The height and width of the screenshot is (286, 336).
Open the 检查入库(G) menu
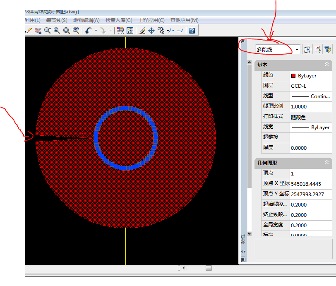point(119,20)
